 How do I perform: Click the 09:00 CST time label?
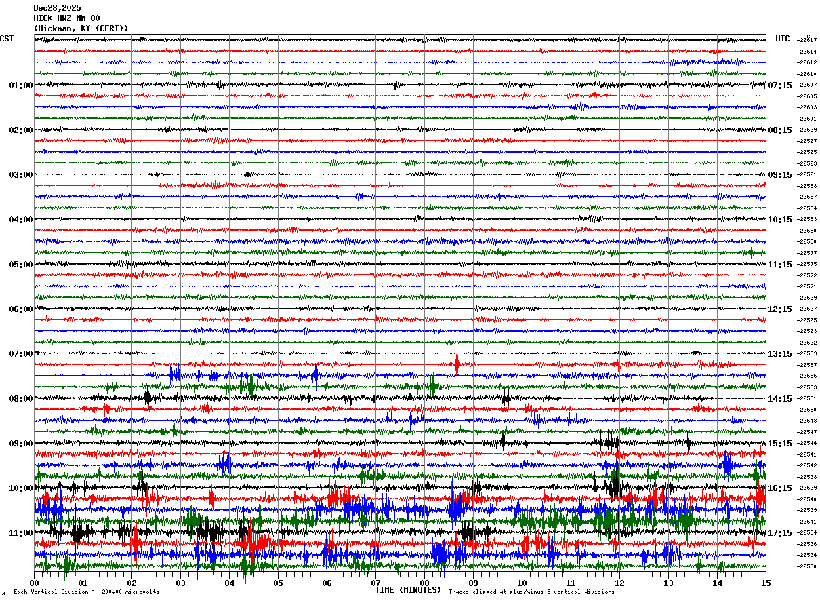click(x=21, y=444)
